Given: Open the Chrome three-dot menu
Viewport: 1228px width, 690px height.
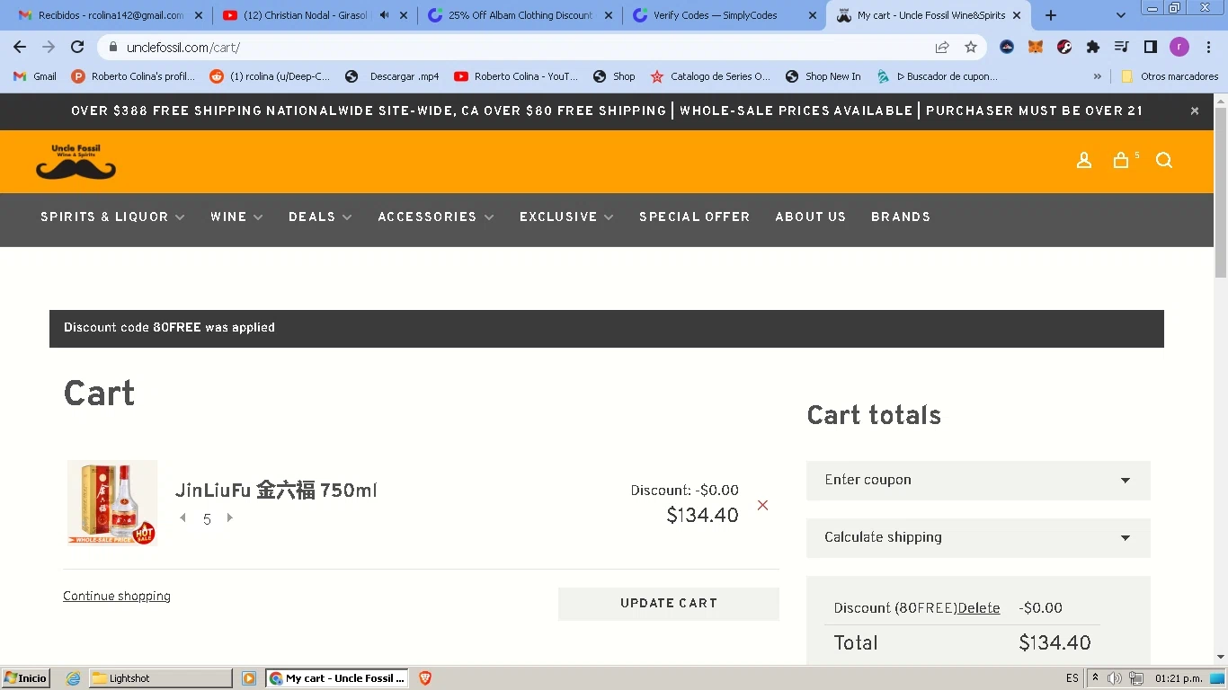Looking at the screenshot, I should 1207,47.
